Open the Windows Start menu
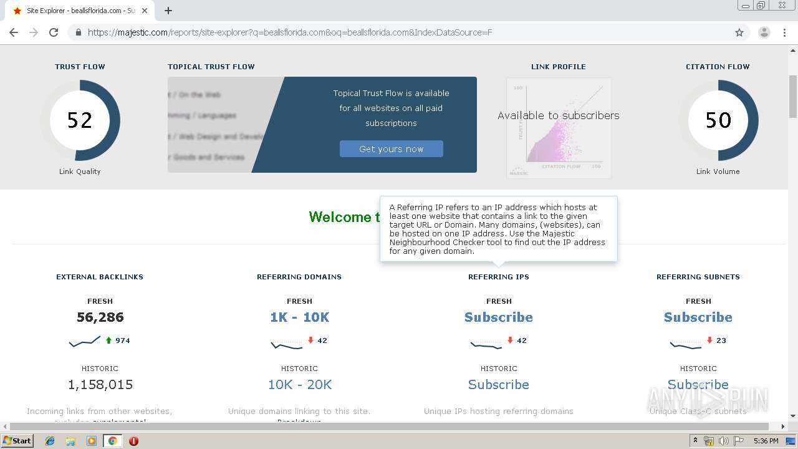This screenshot has height=449, width=798. tap(17, 441)
